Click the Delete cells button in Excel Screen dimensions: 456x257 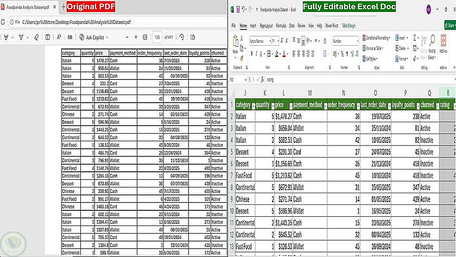pos(402,48)
